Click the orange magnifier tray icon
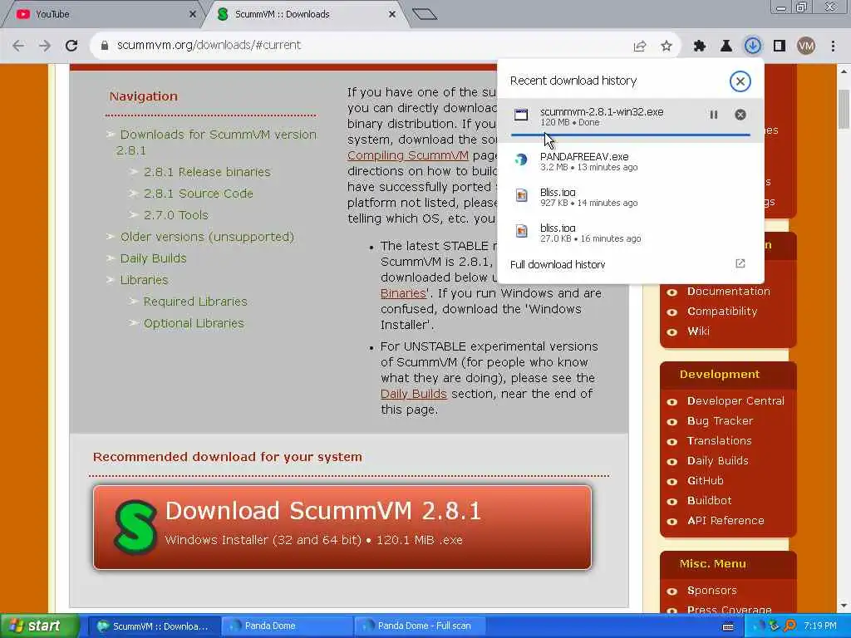This screenshot has width=851, height=638. pos(790,626)
